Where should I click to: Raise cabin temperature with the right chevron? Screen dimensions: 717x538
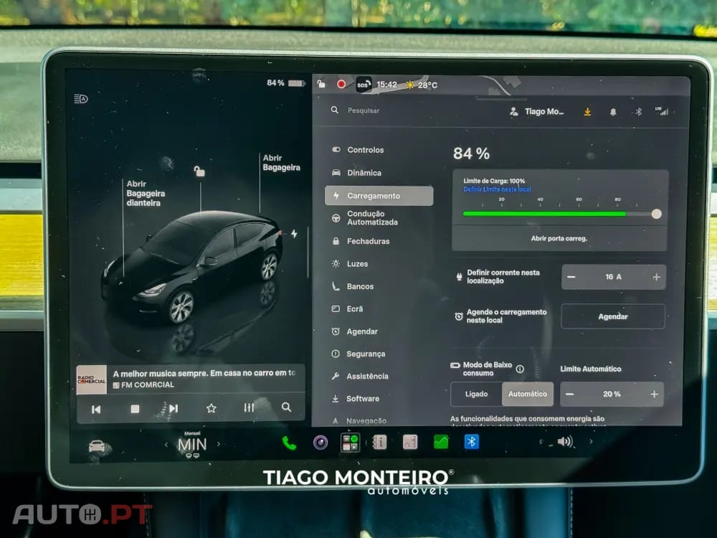click(x=219, y=444)
